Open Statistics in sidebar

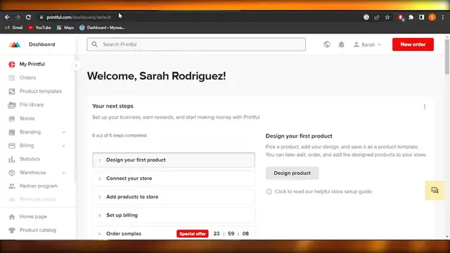pos(30,159)
